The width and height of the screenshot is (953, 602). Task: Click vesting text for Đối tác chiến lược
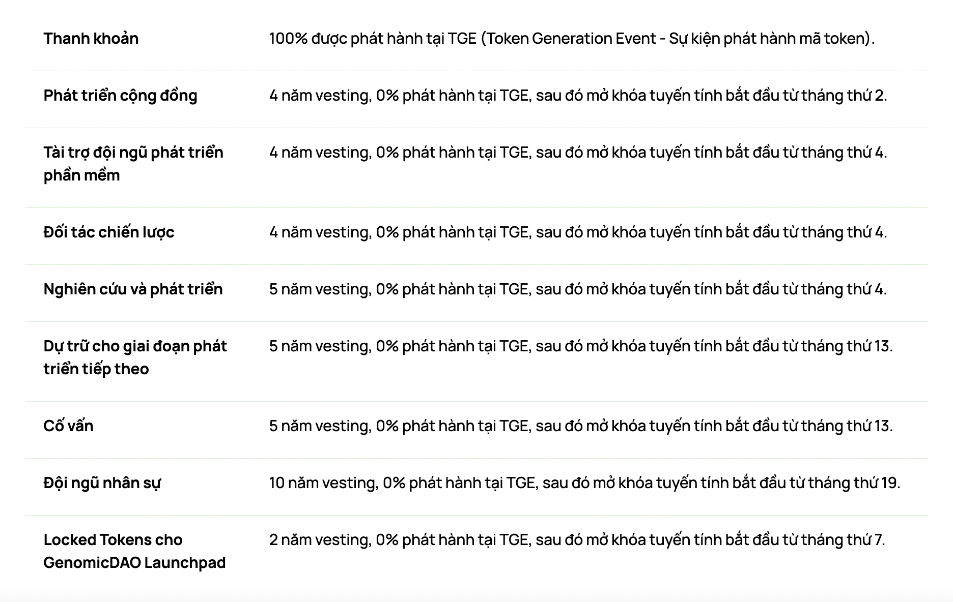tap(578, 232)
